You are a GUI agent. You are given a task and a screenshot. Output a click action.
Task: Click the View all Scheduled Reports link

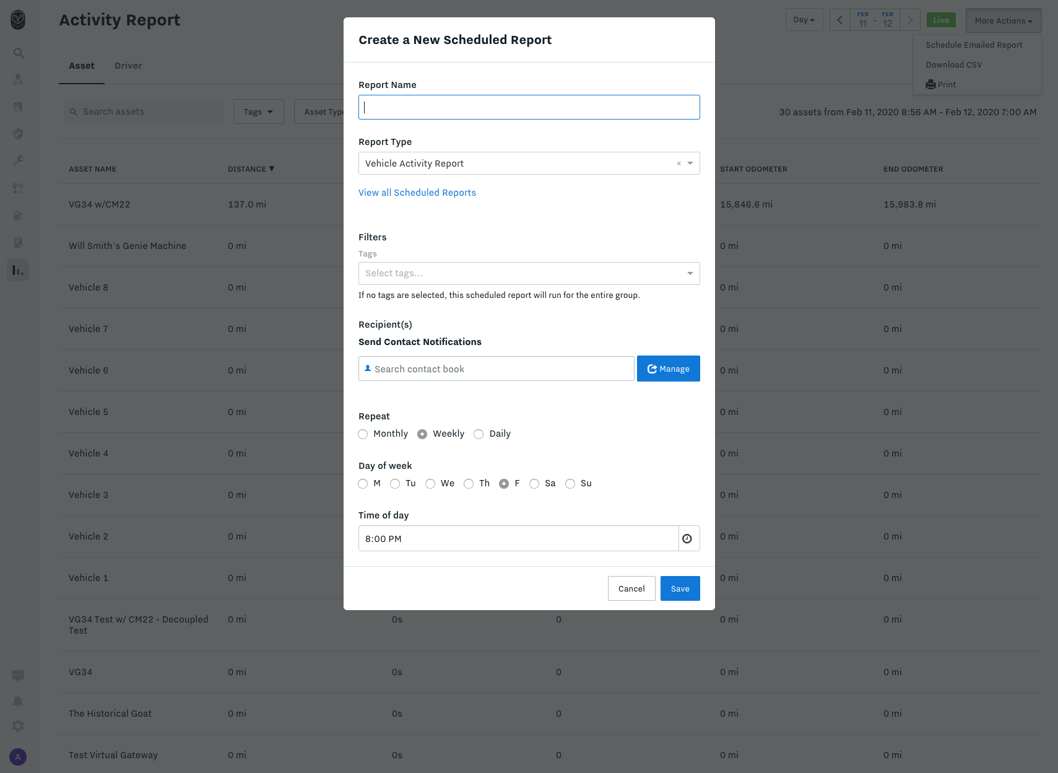click(417, 192)
